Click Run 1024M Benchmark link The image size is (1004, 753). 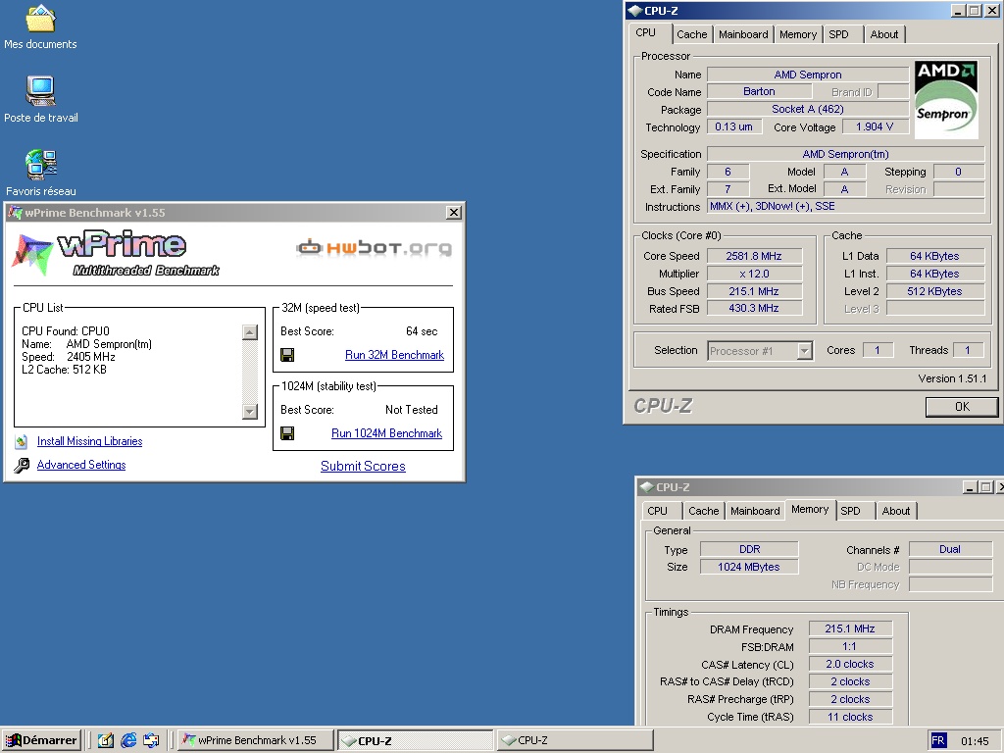386,433
